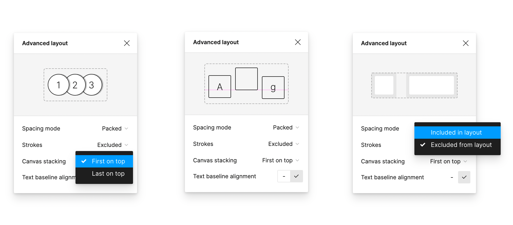Select dash baseline option in right panel
Image resolution: width=513 pixels, height=225 pixels.
click(x=452, y=177)
